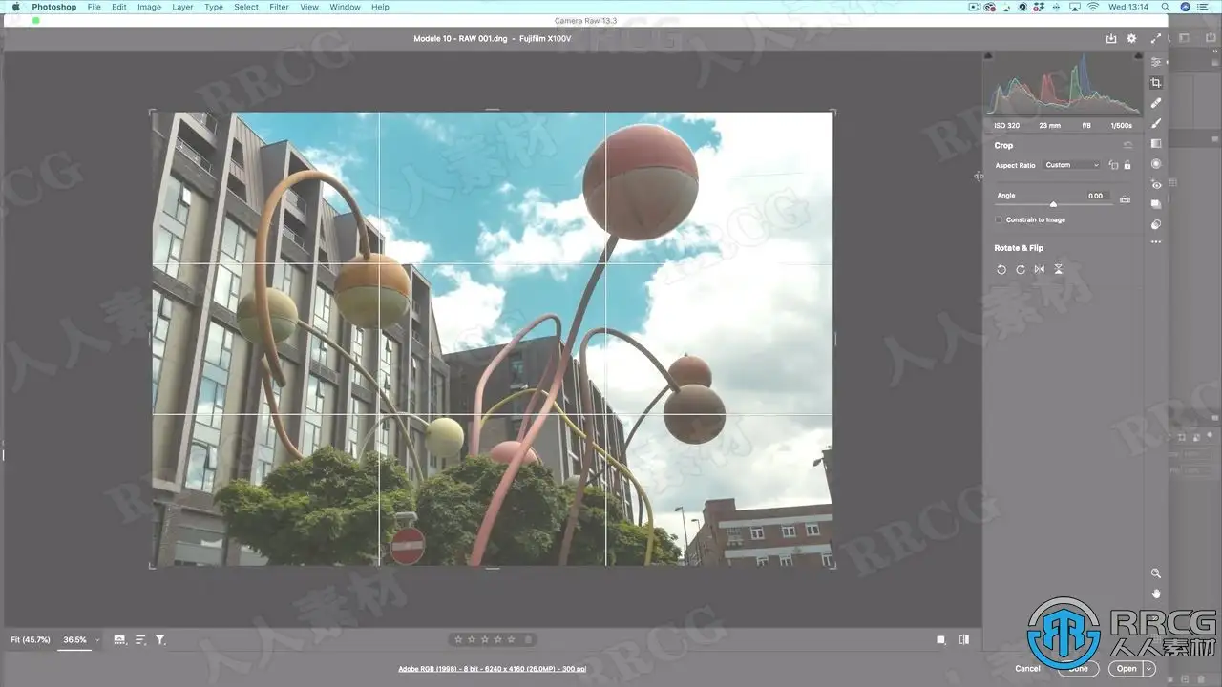Open the Aspect Ratio Custom dropdown

[1072, 165]
